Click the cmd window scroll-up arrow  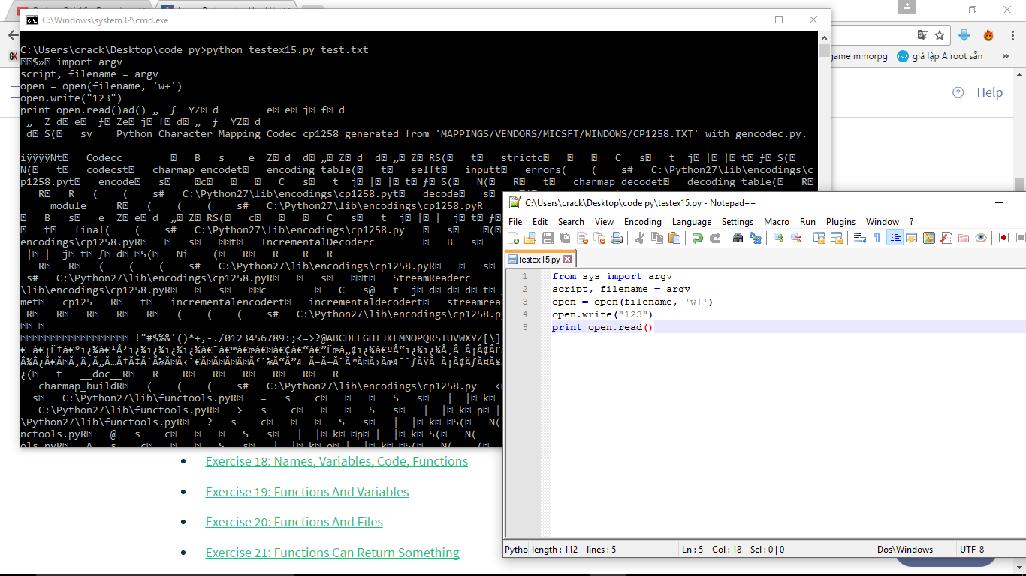coord(824,38)
